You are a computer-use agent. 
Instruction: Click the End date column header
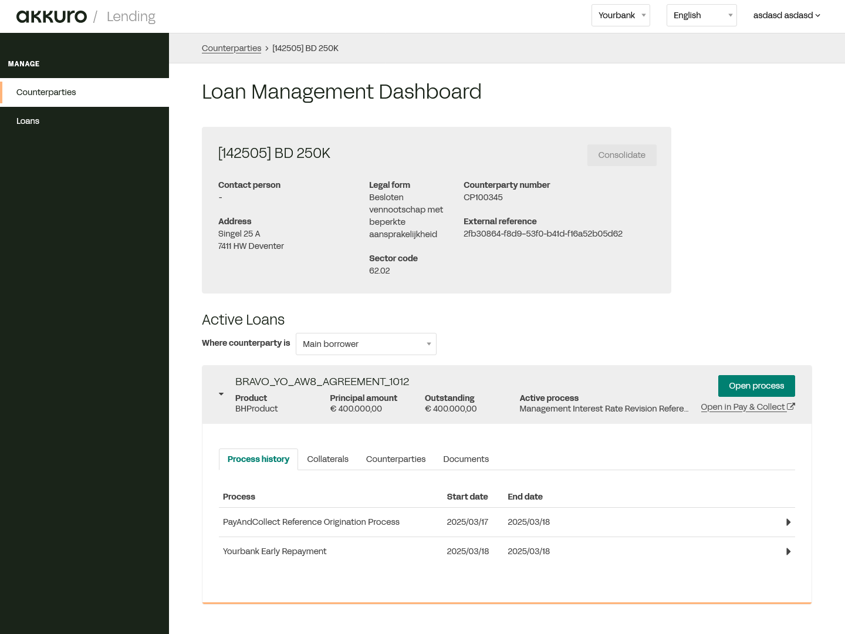[x=525, y=497]
